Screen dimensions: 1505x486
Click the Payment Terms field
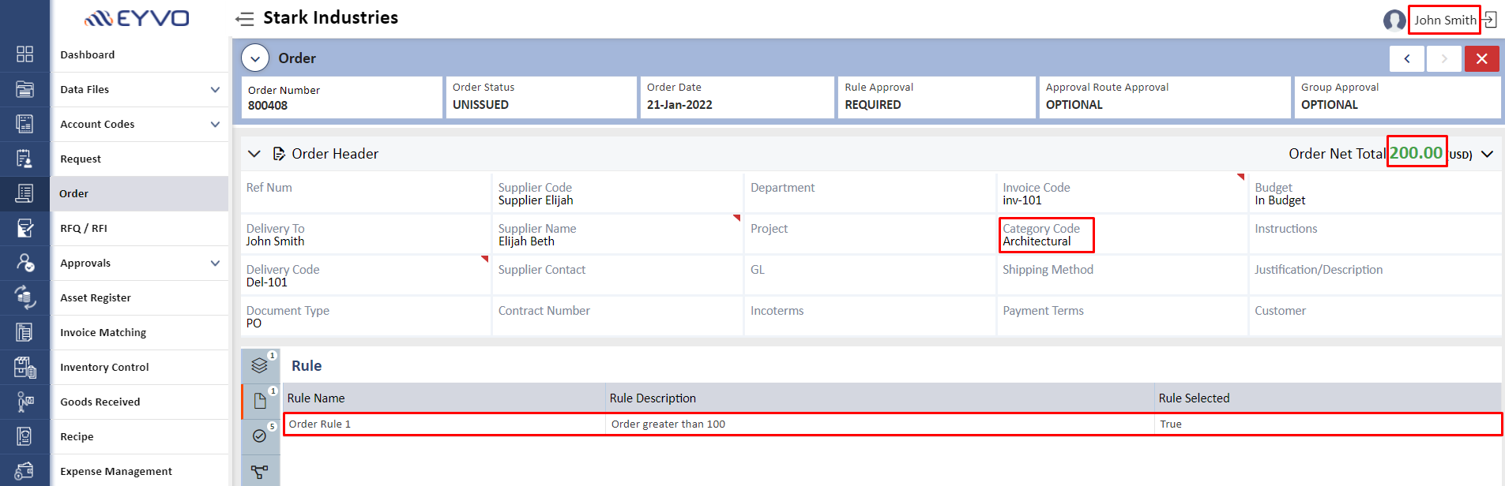coord(1122,316)
